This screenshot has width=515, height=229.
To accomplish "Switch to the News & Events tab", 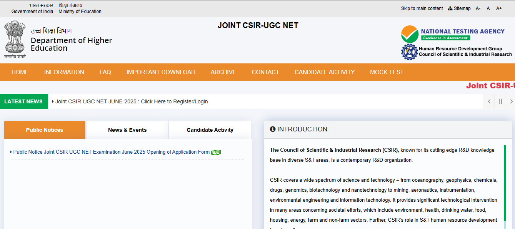I will click(x=127, y=130).
